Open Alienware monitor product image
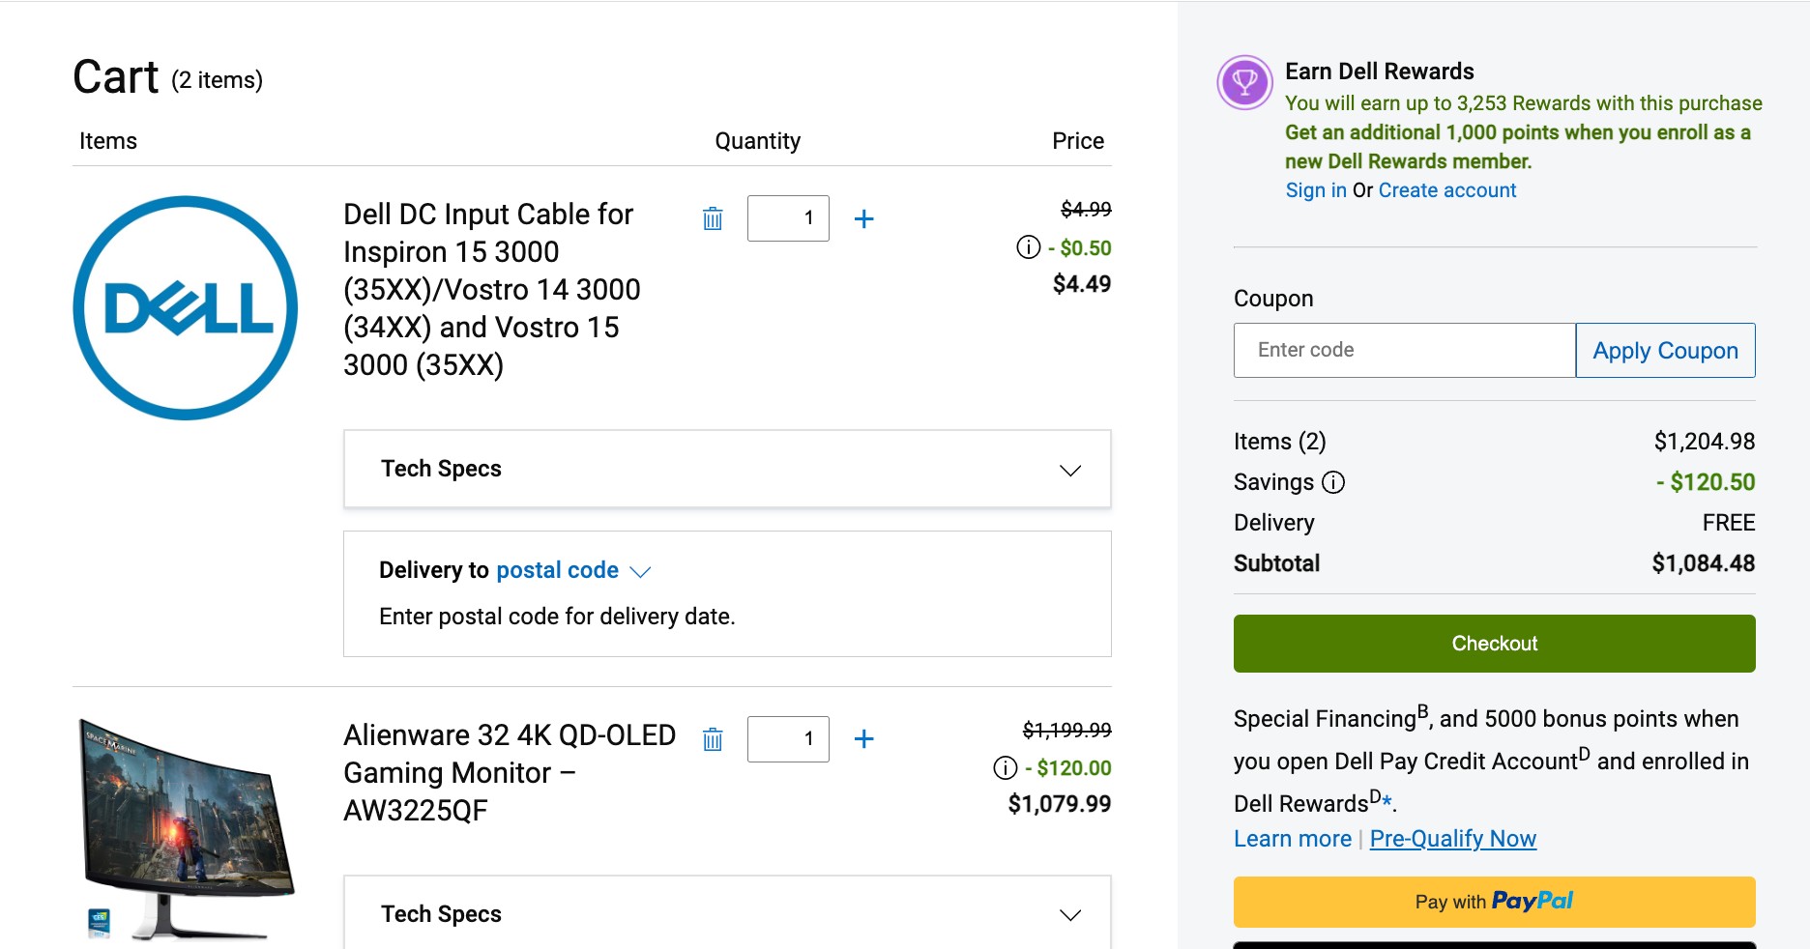Image resolution: width=1810 pixels, height=949 pixels. [186, 829]
